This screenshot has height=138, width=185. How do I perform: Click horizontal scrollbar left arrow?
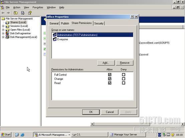(92, 124)
